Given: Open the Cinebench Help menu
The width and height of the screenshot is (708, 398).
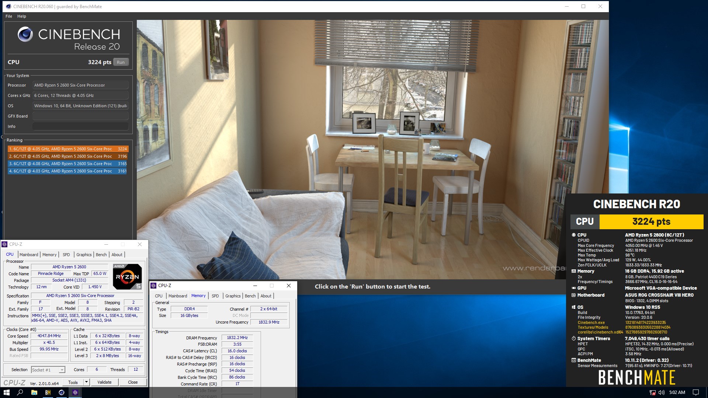Looking at the screenshot, I should pyautogui.click(x=22, y=16).
